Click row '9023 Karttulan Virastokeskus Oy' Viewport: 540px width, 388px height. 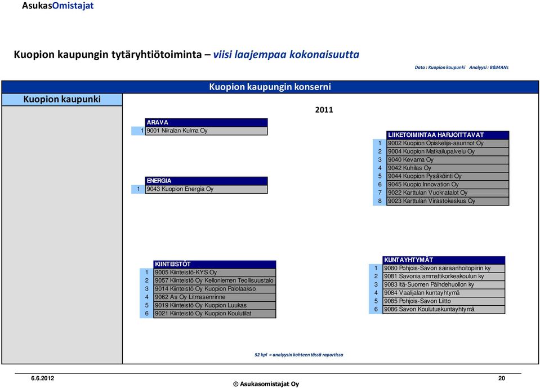(448, 201)
